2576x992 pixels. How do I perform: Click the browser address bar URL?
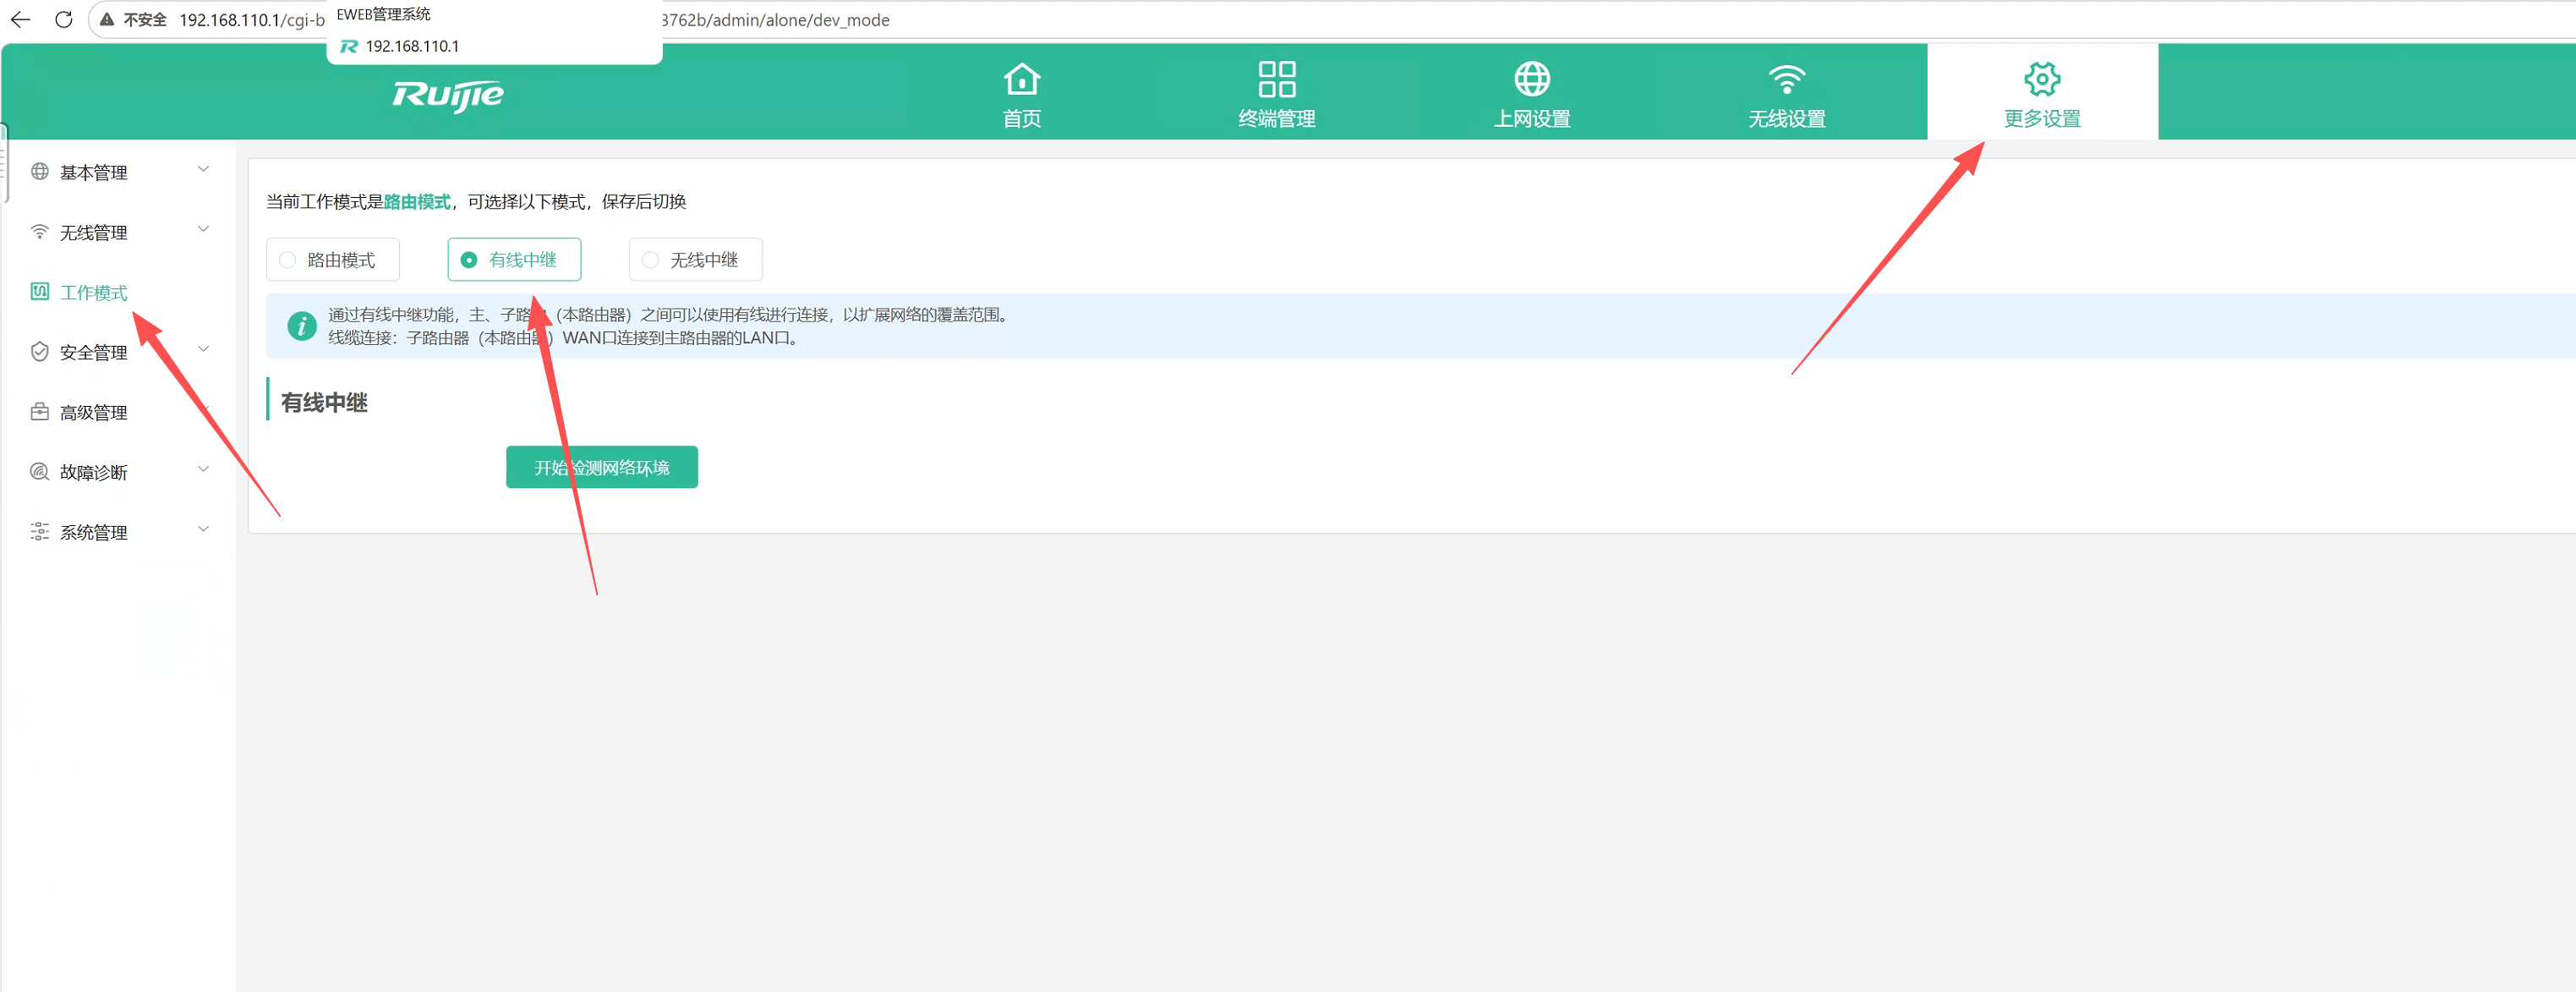click(534, 20)
